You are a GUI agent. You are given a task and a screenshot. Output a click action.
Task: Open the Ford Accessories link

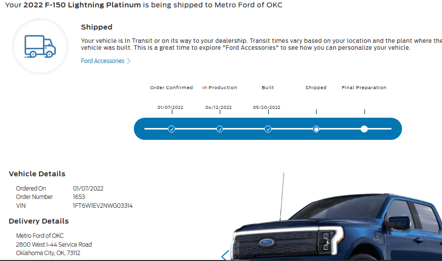tap(103, 61)
